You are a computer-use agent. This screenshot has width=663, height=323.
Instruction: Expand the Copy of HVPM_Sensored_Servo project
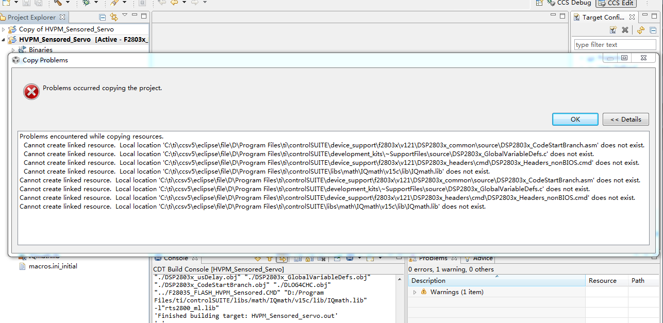[4, 29]
